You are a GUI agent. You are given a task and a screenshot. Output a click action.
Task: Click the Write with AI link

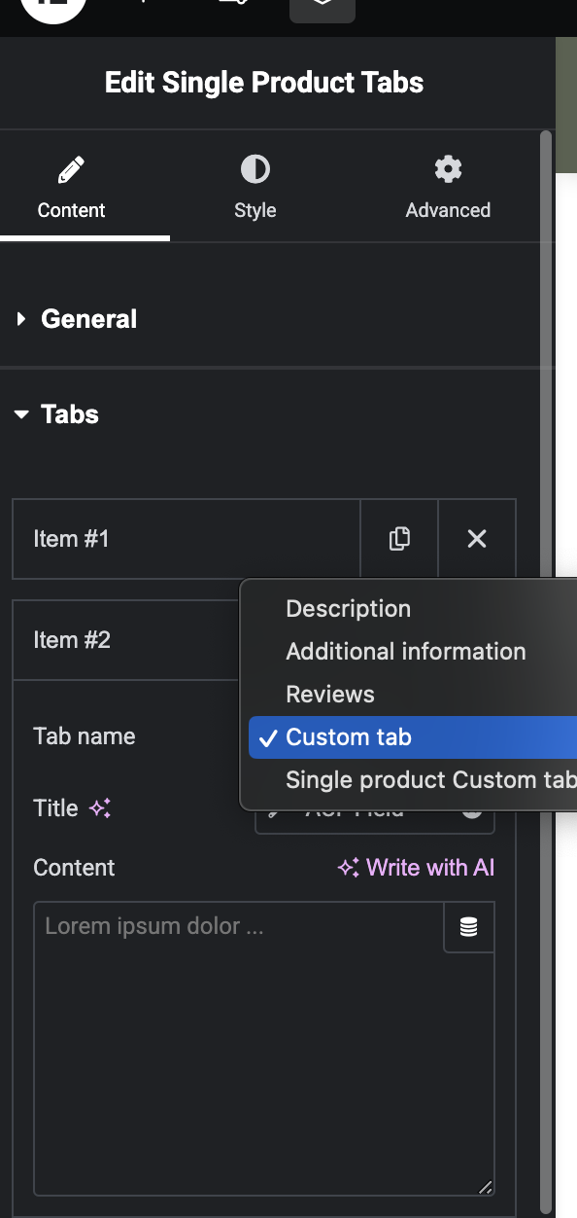pos(416,868)
